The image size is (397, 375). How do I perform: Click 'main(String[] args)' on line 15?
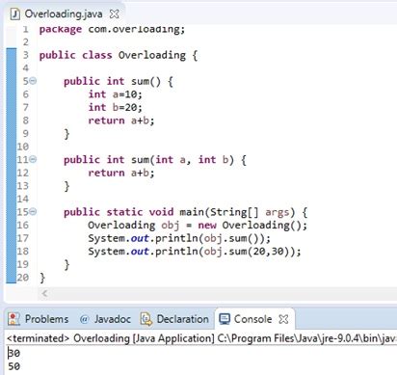(x=237, y=212)
